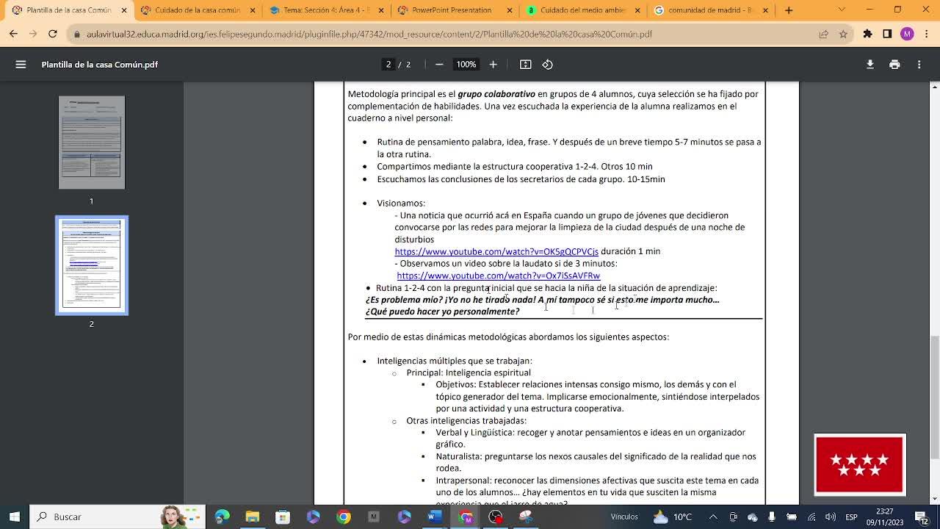
Task: Click the line 'Otras inteligencias trabajadas:'
Action: tap(466, 421)
